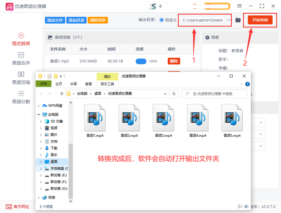Open the 共享 ribbon tab
This screenshot has width=281, height=213.
pos(73,84)
